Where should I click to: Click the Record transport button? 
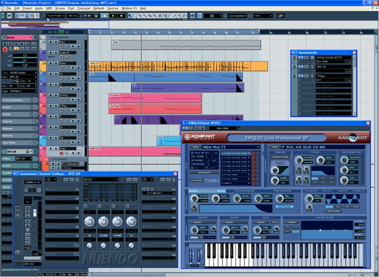121,16
